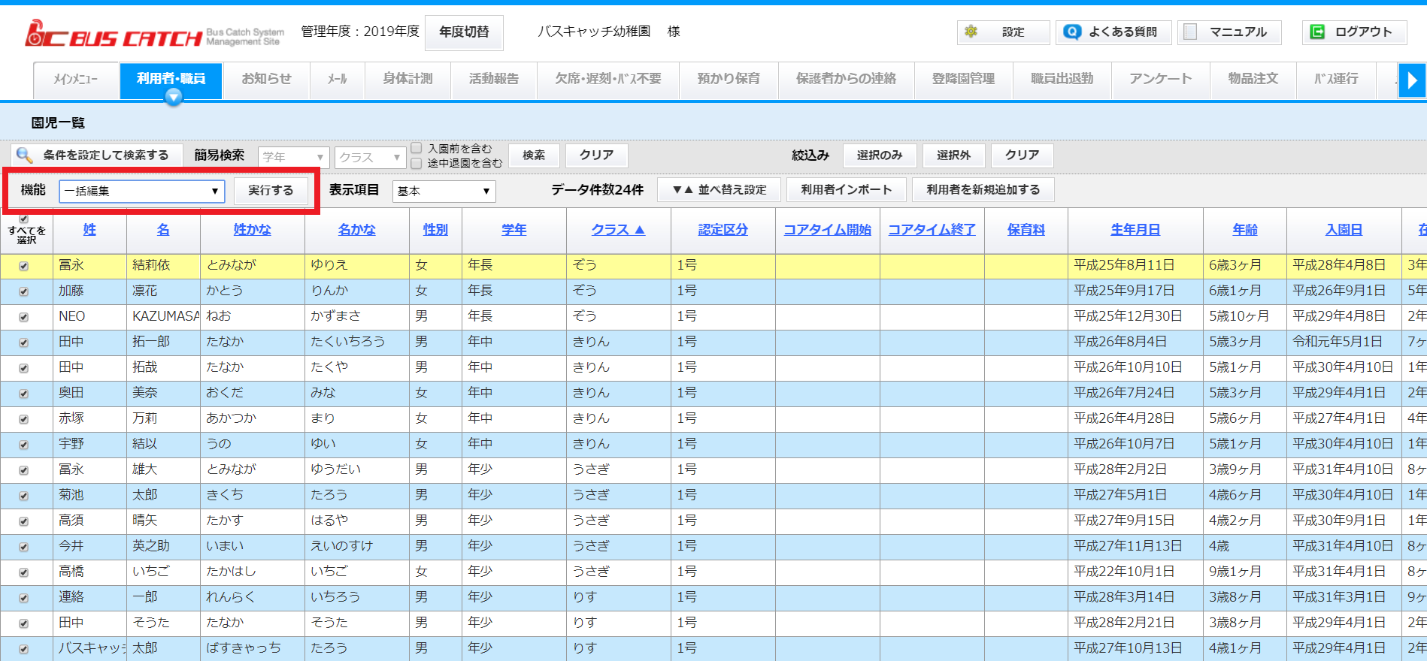Select the 利用者・職員 tab
The height and width of the screenshot is (661, 1427).
(x=171, y=79)
